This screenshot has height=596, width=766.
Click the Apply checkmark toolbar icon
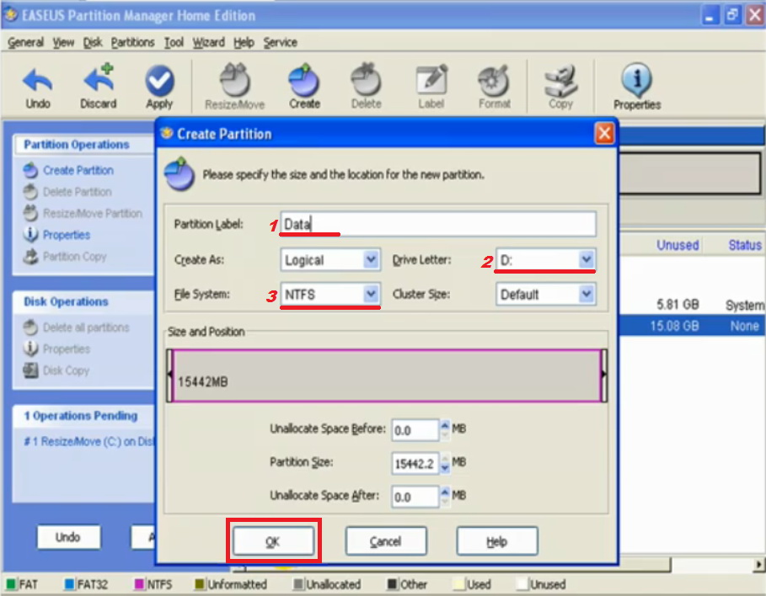(x=159, y=80)
